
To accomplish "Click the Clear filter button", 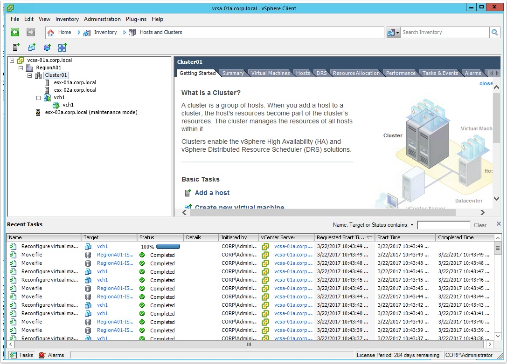I will pyautogui.click(x=480, y=225).
